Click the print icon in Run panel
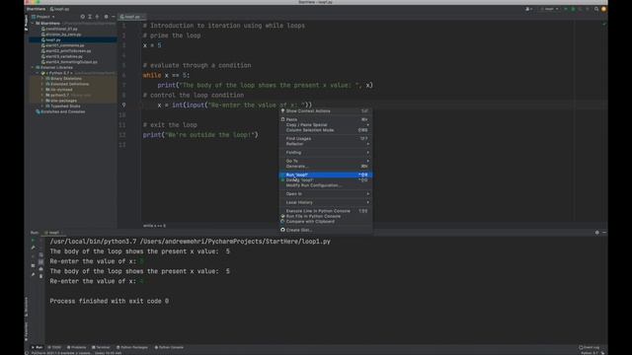632x355 pixels. (40, 269)
